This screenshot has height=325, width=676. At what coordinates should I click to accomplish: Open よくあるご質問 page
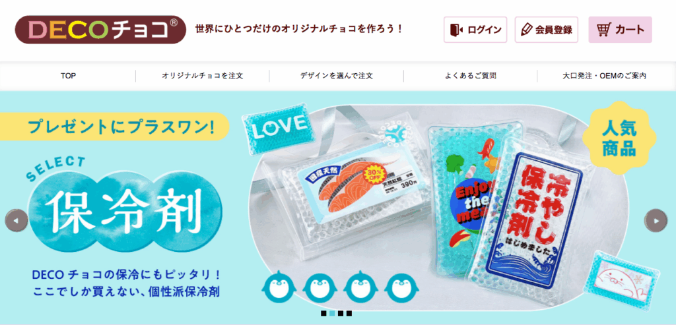pos(470,76)
